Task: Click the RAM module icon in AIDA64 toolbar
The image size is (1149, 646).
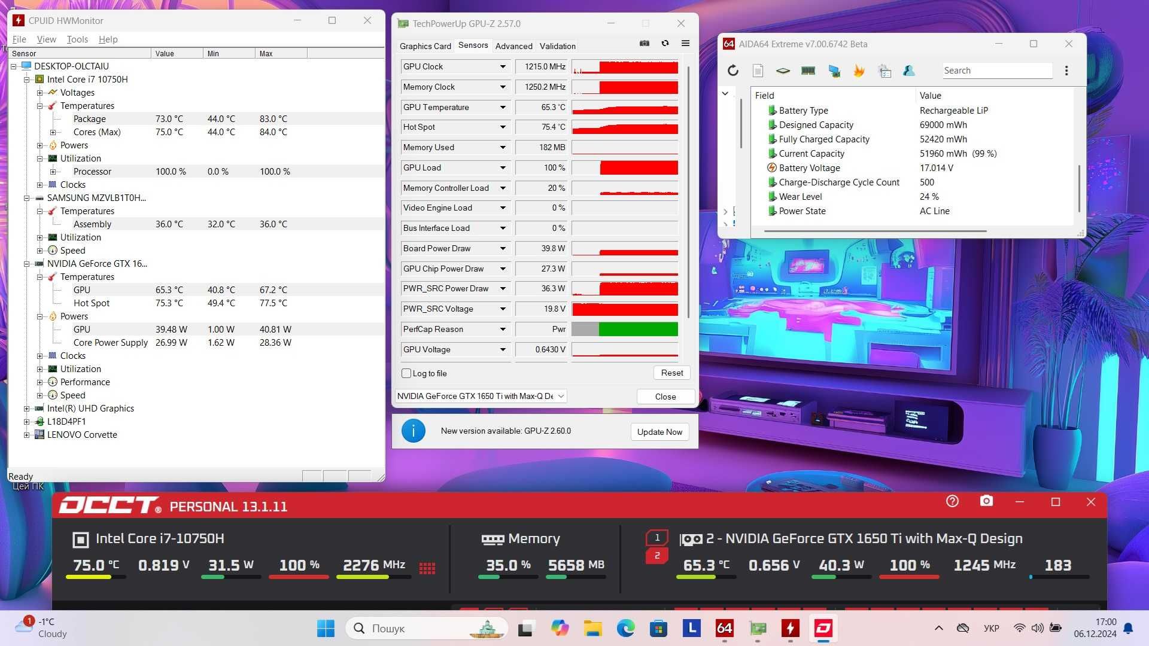Action: click(x=808, y=71)
